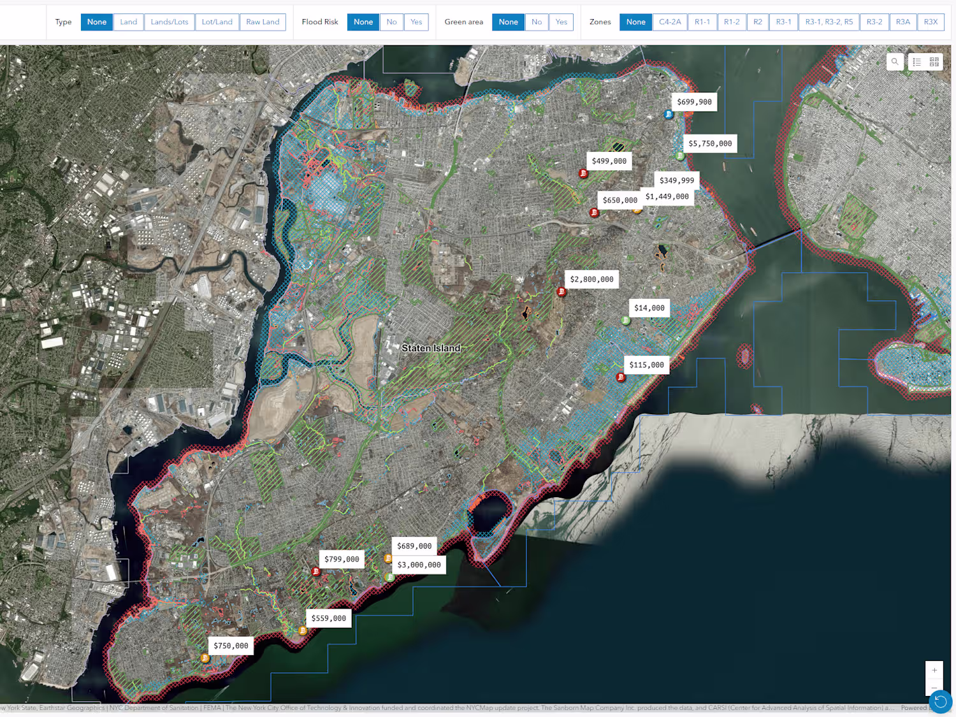Open the map legend list icon
Viewport: 956px width, 717px height.
click(x=916, y=62)
